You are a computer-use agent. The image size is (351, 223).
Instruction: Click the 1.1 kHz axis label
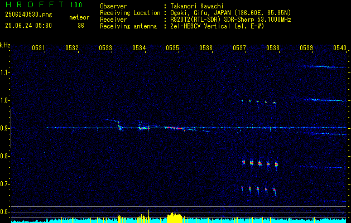3,72
